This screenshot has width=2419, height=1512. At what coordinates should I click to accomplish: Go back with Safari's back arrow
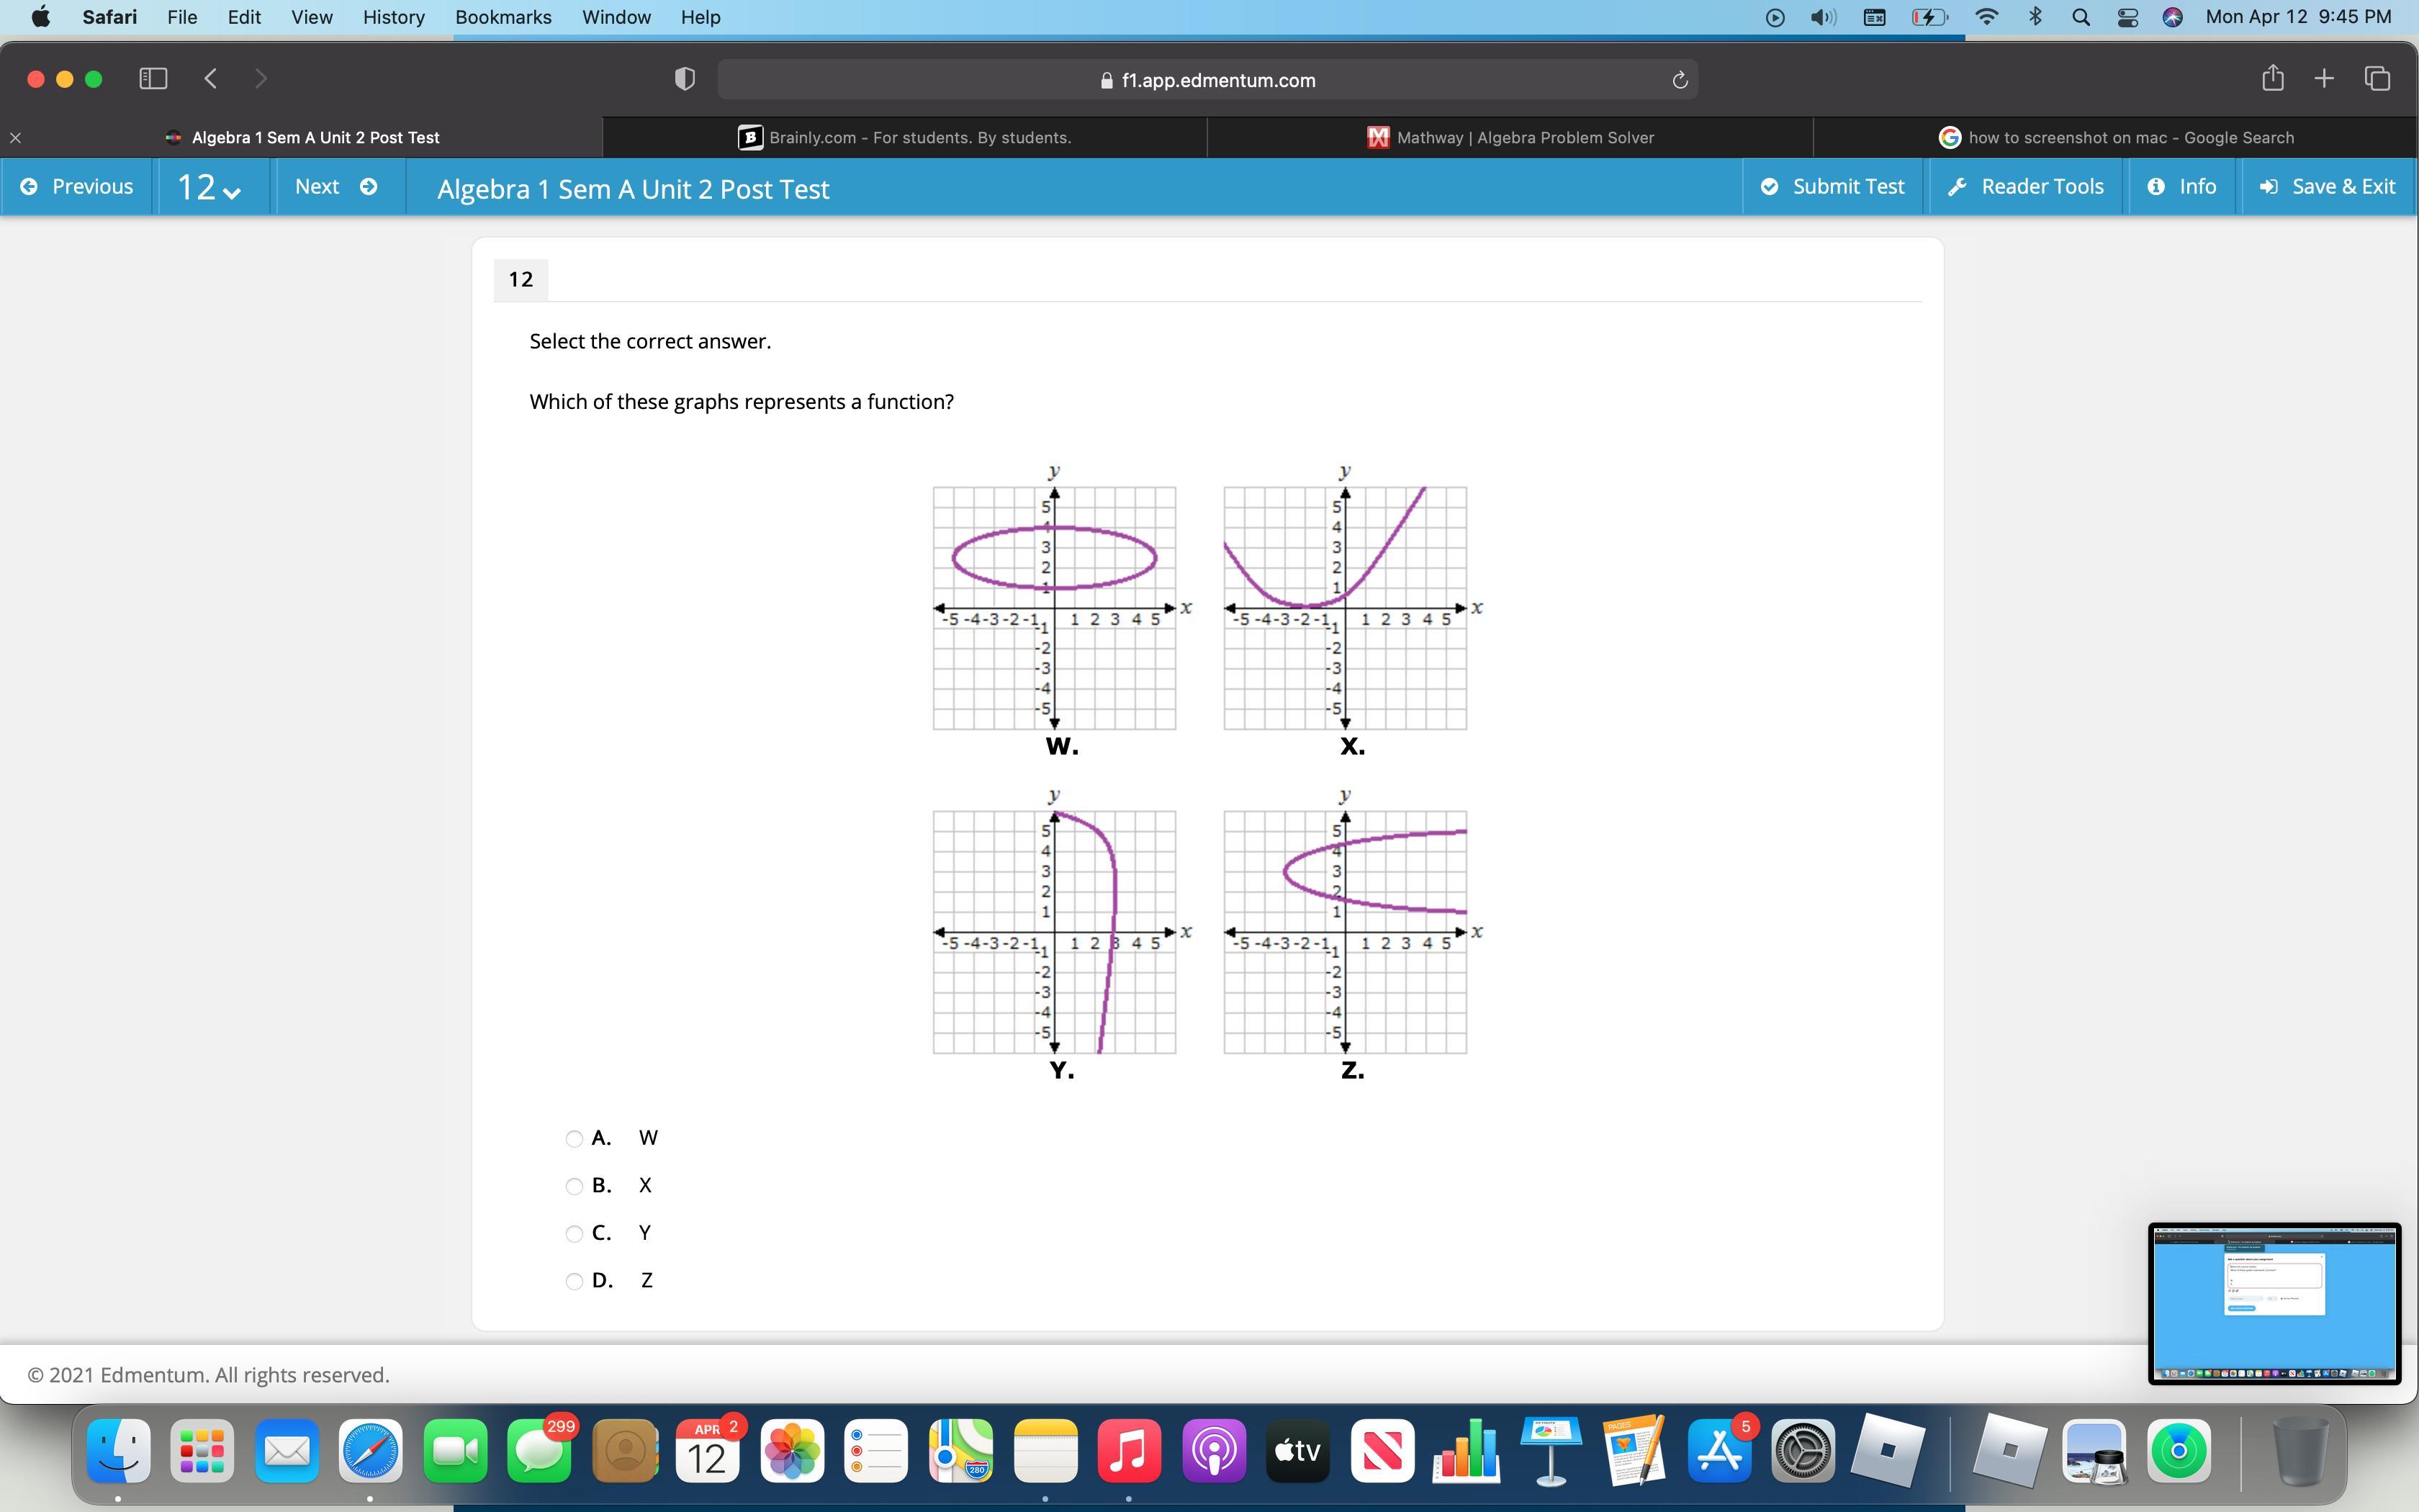click(211, 78)
